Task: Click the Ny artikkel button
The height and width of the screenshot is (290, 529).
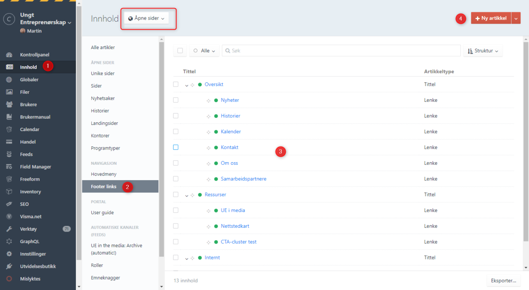Action: (x=491, y=18)
